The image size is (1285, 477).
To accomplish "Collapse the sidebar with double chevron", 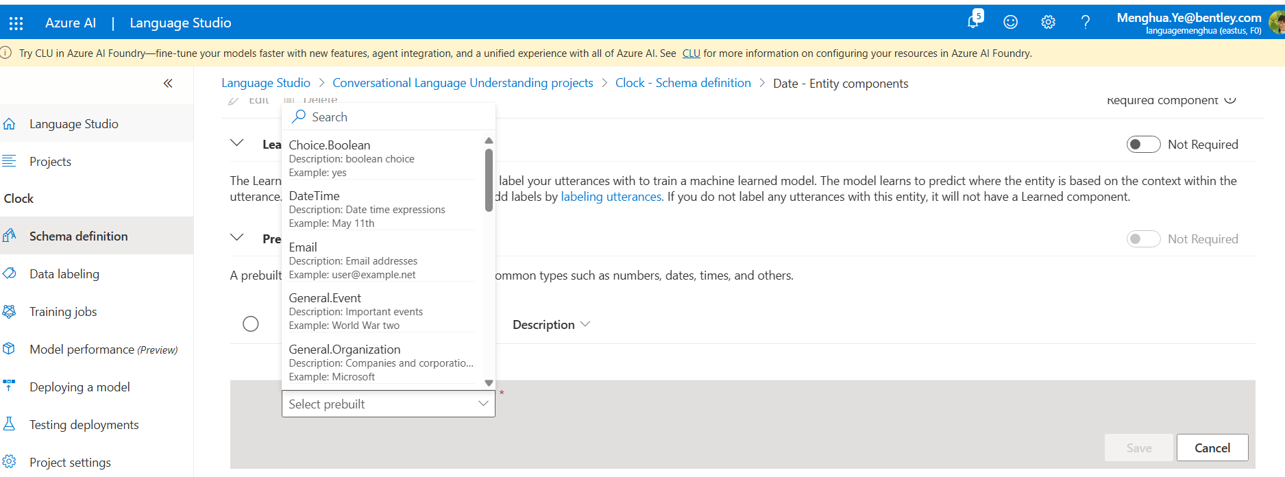I will (168, 83).
